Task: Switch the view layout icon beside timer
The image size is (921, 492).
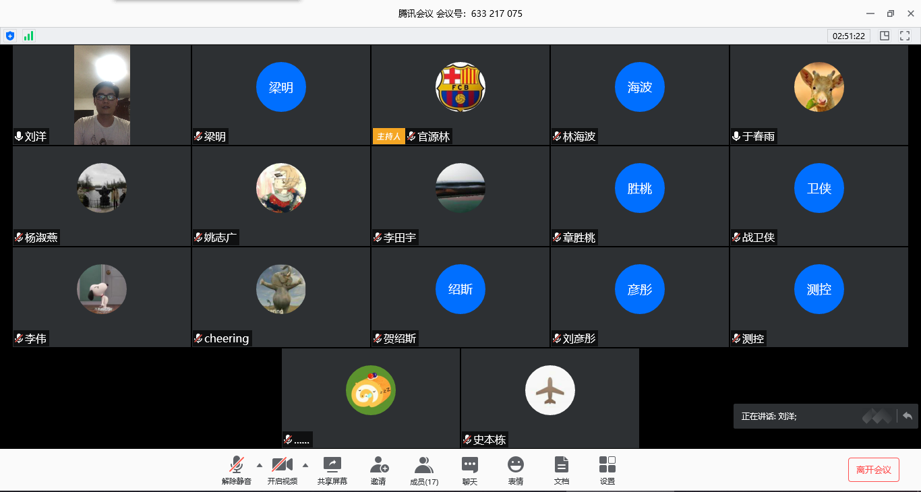Action: (x=885, y=36)
